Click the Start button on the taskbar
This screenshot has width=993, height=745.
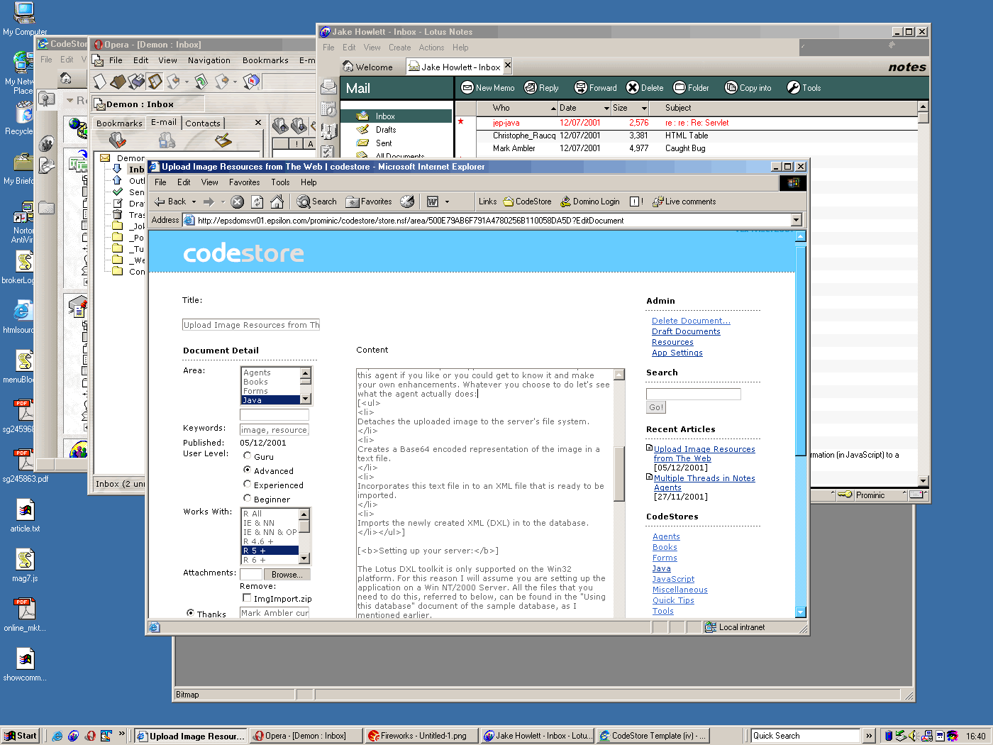click(21, 736)
